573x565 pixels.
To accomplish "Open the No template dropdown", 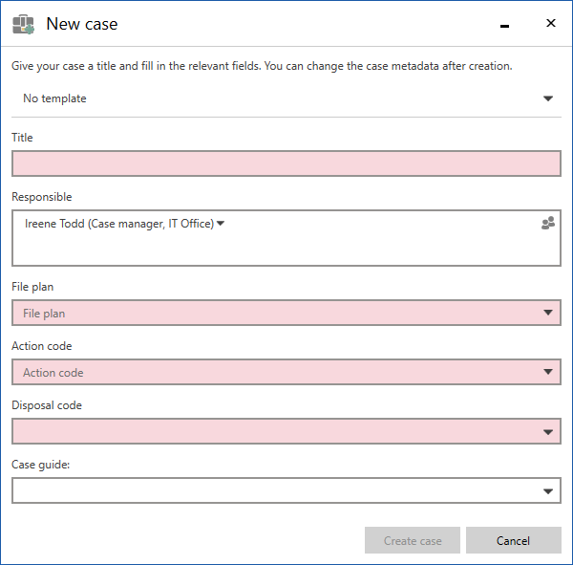I will click(x=286, y=98).
